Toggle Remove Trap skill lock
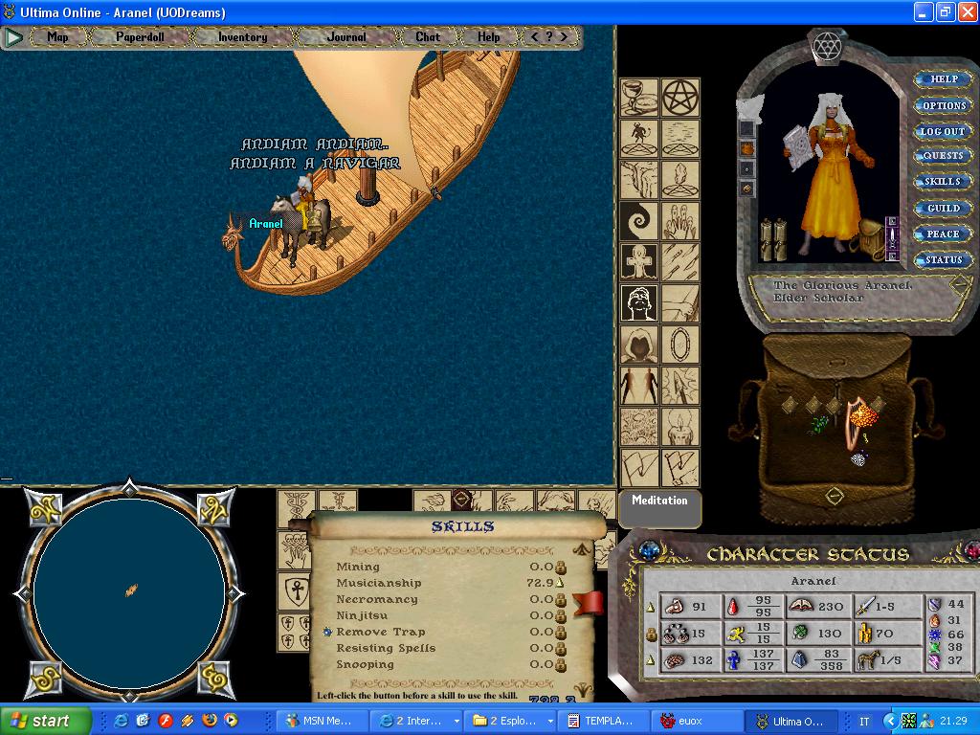 (x=560, y=632)
